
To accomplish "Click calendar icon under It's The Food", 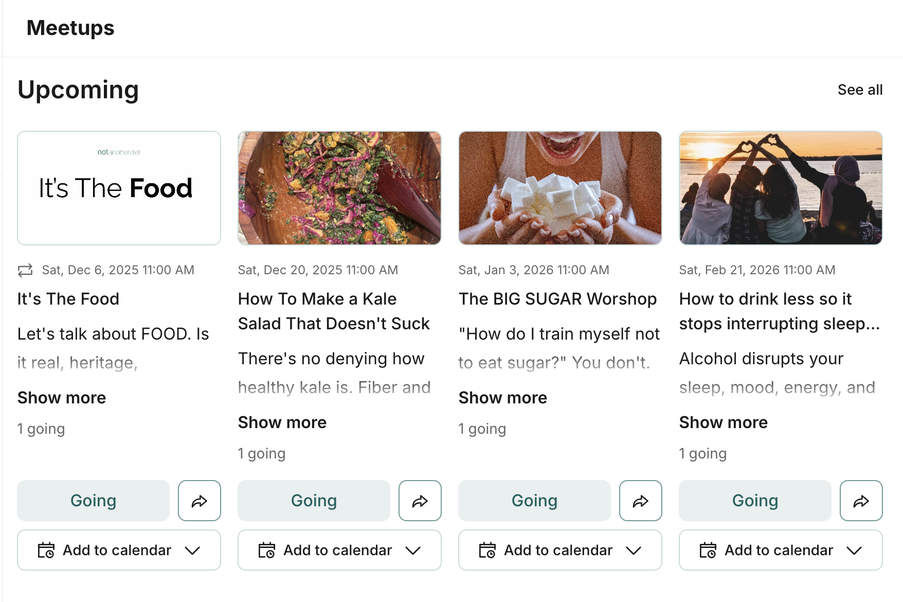I will tap(46, 550).
